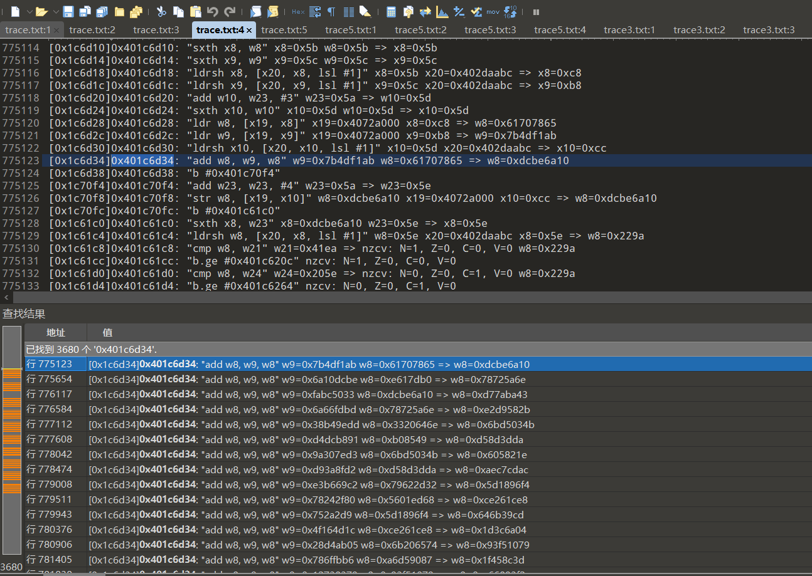Click the Run Template icon
812x576 pixels.
tap(273, 11)
